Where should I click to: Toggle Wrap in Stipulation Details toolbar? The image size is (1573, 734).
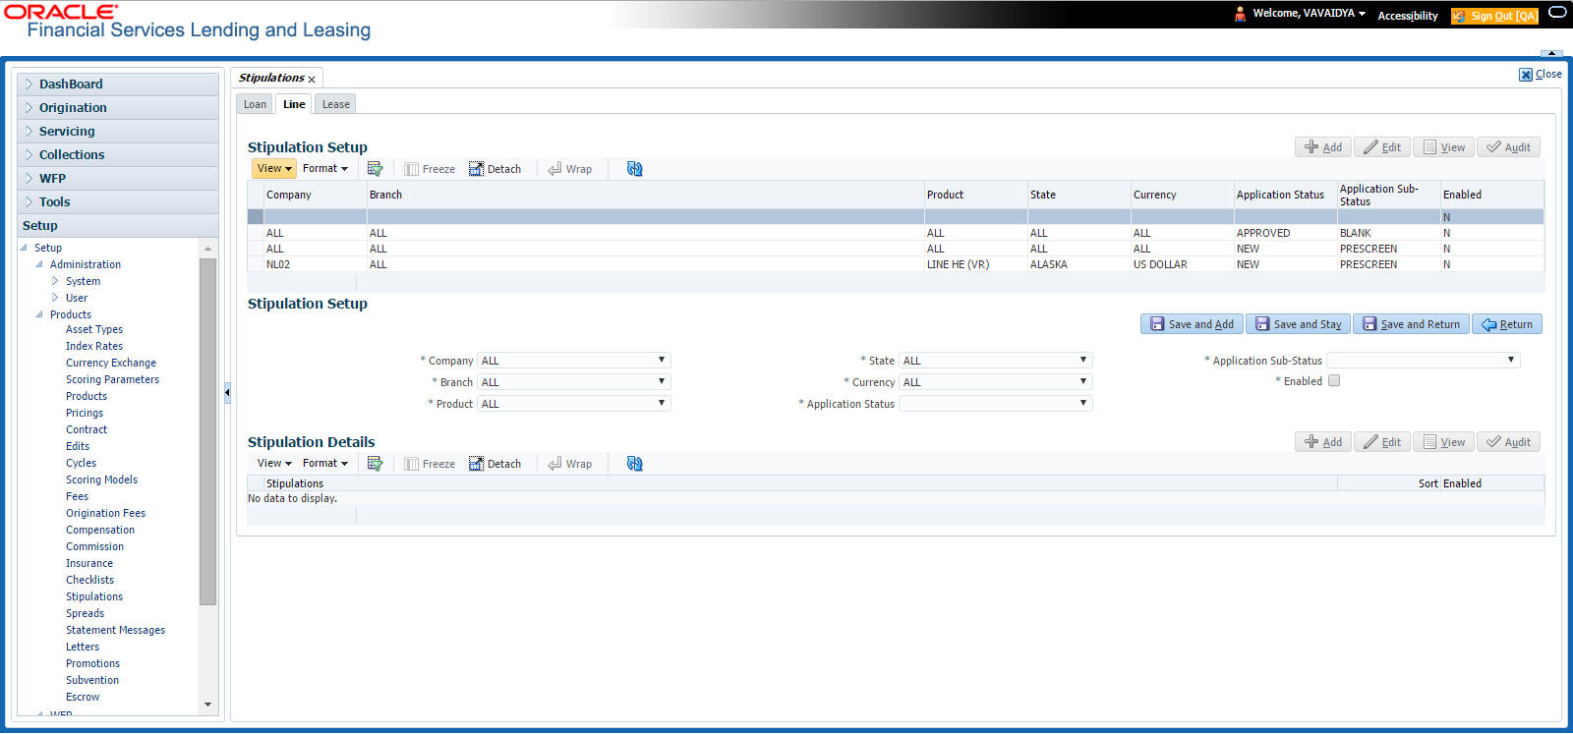[570, 464]
